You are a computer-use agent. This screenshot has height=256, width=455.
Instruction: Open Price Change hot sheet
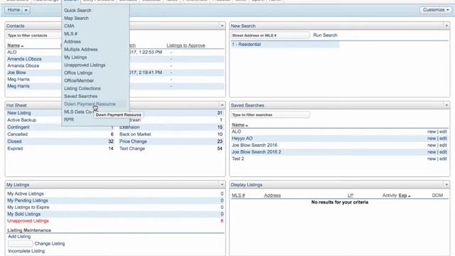click(x=133, y=142)
